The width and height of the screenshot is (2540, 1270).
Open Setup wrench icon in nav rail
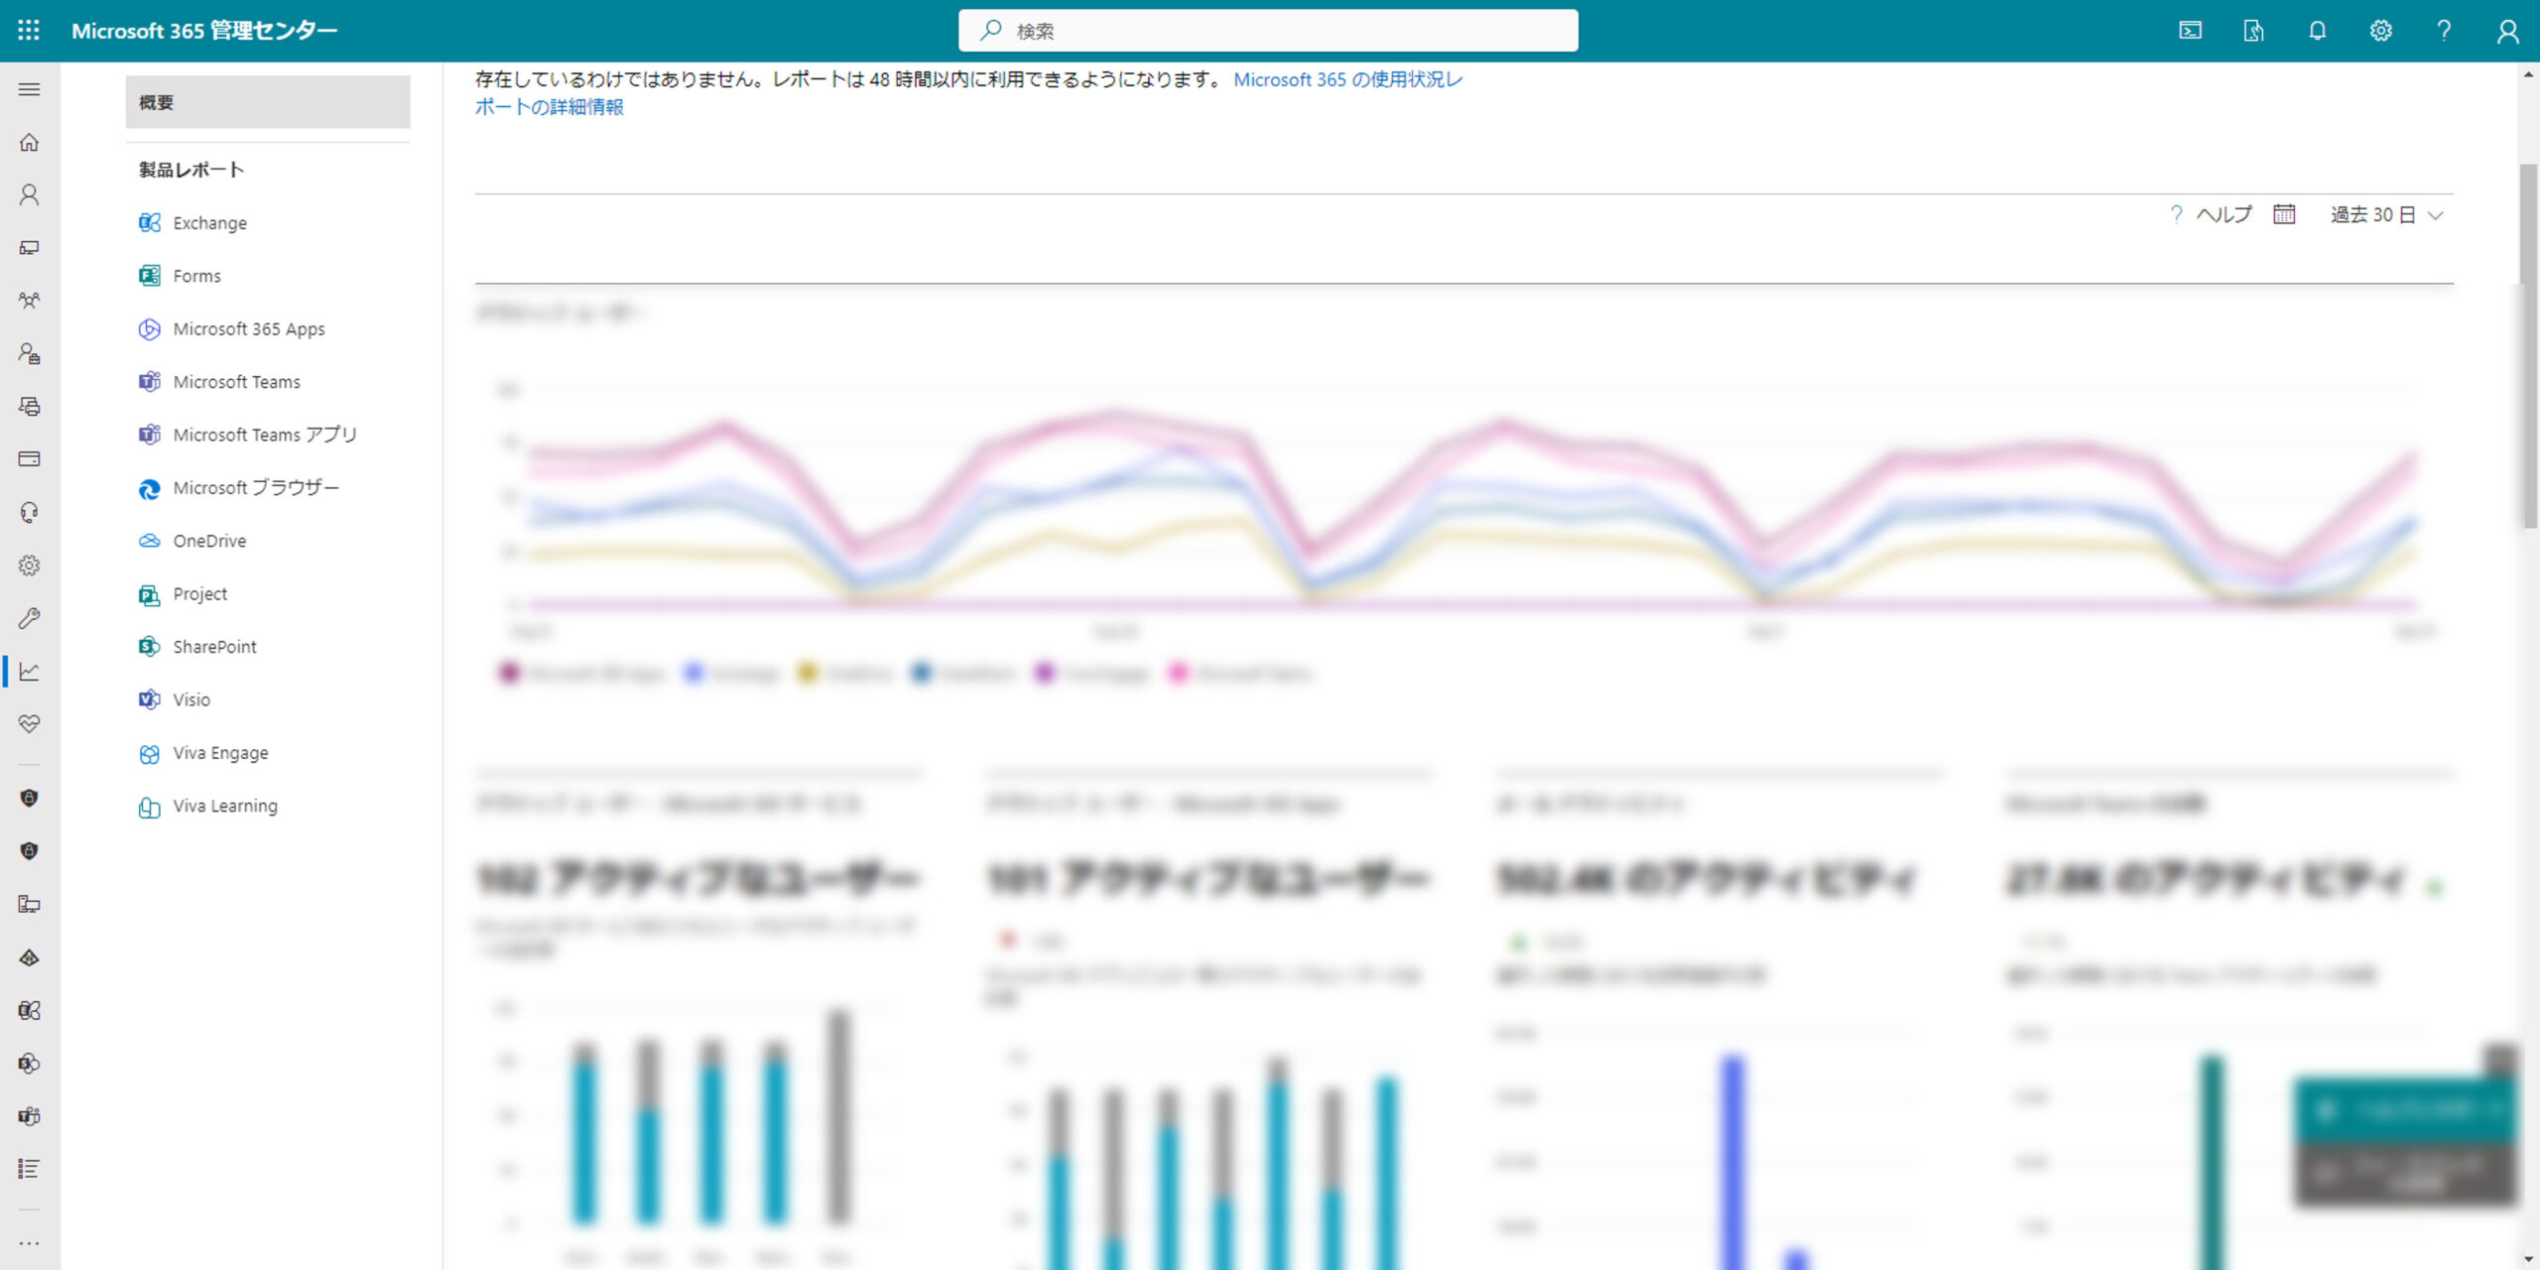coord(30,618)
